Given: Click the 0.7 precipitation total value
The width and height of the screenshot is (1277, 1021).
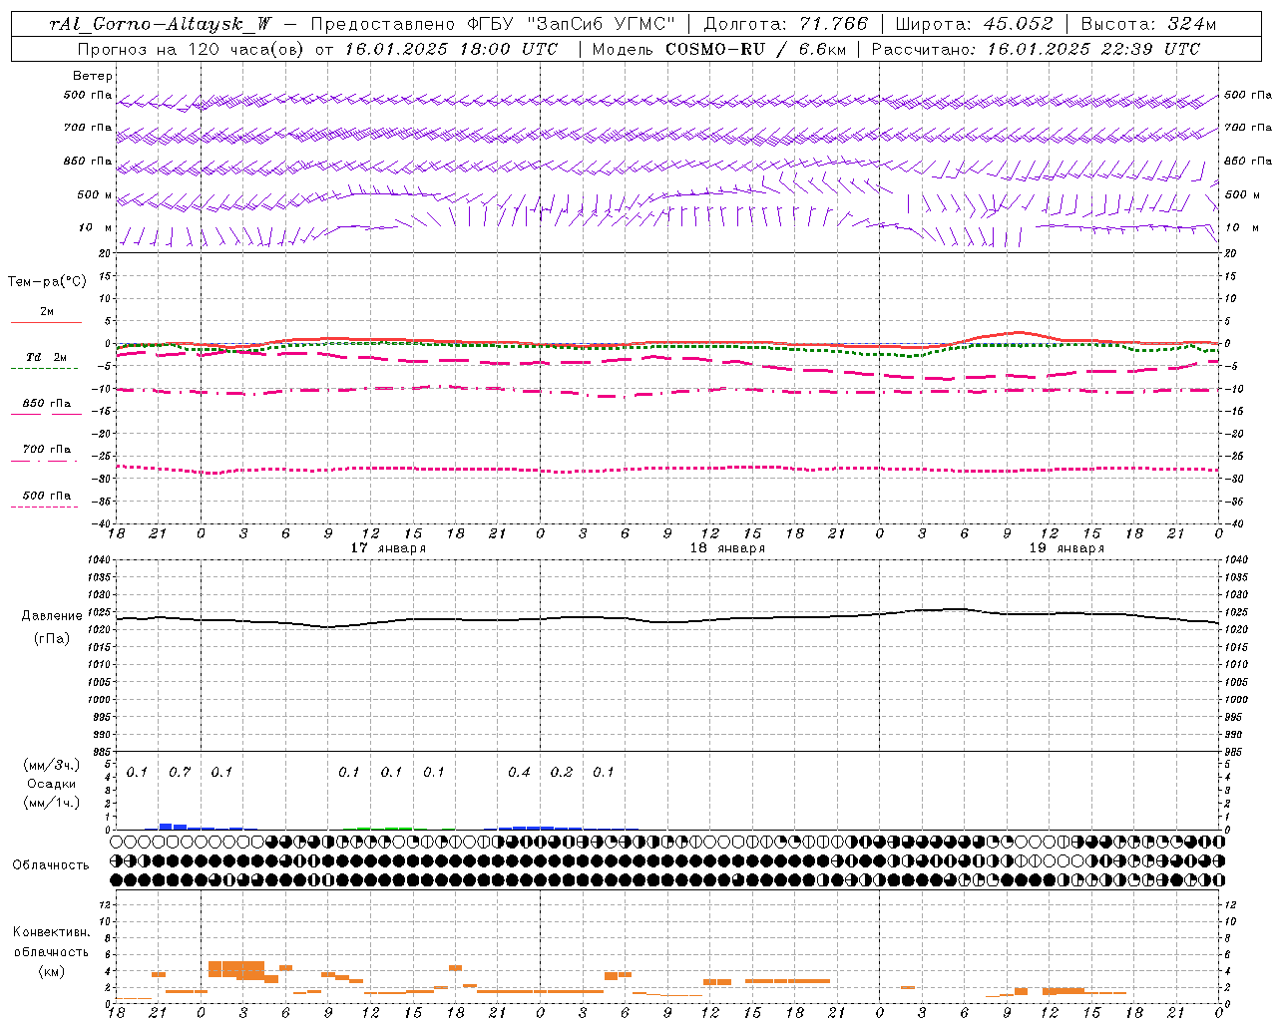Looking at the screenshot, I should [x=180, y=772].
